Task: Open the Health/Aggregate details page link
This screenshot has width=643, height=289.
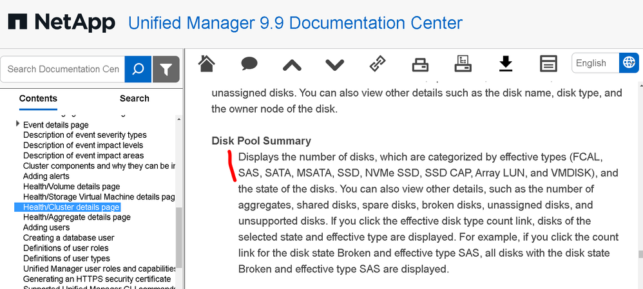Action: (77, 217)
